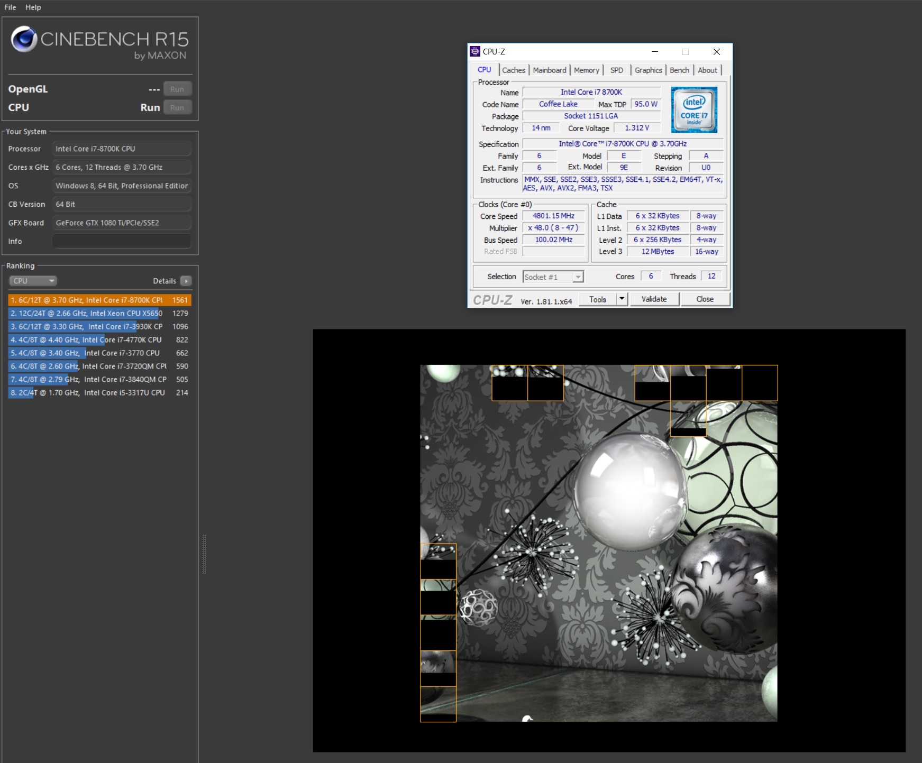This screenshot has width=922, height=763.
Task: Open the CPU ranking type dropdown
Action: [33, 281]
